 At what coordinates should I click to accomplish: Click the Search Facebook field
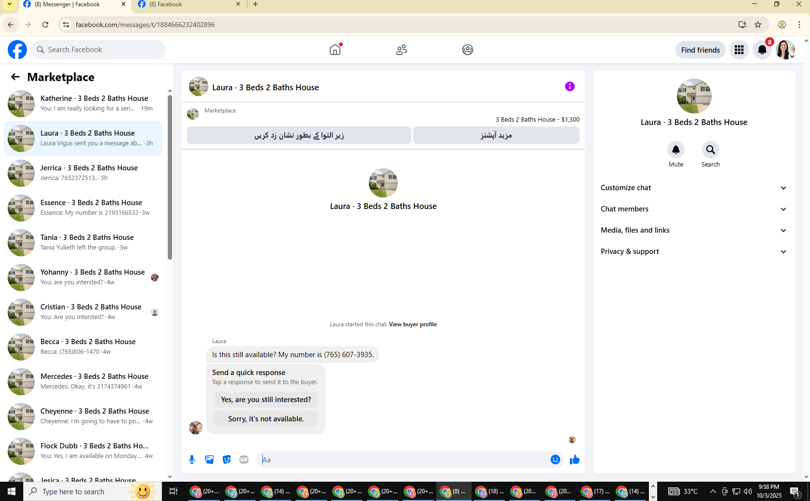[x=98, y=50]
